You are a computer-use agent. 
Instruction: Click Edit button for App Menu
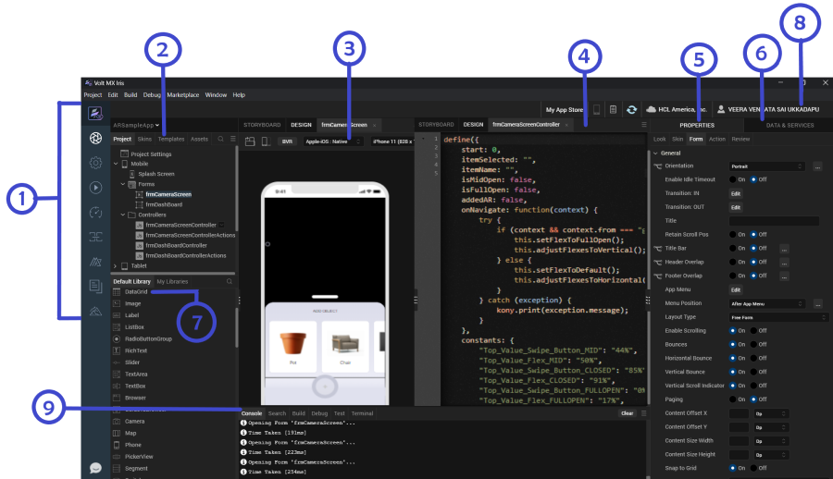pos(735,290)
